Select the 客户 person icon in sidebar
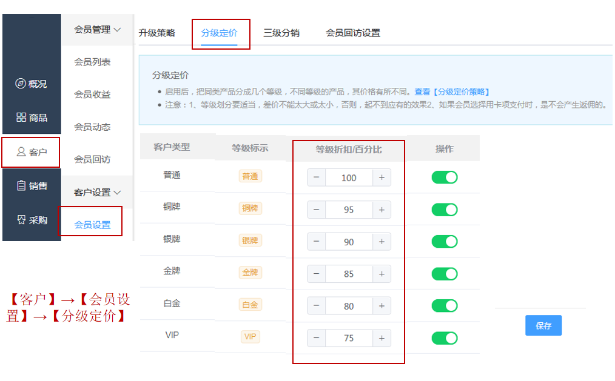Viewport: 615px width, 381px height. point(21,151)
